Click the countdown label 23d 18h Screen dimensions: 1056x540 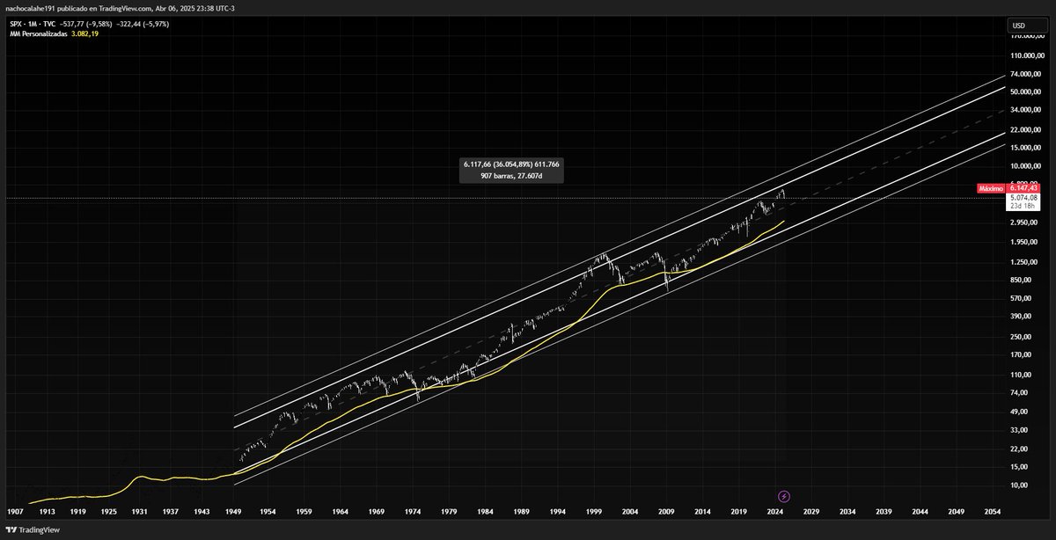[1023, 206]
